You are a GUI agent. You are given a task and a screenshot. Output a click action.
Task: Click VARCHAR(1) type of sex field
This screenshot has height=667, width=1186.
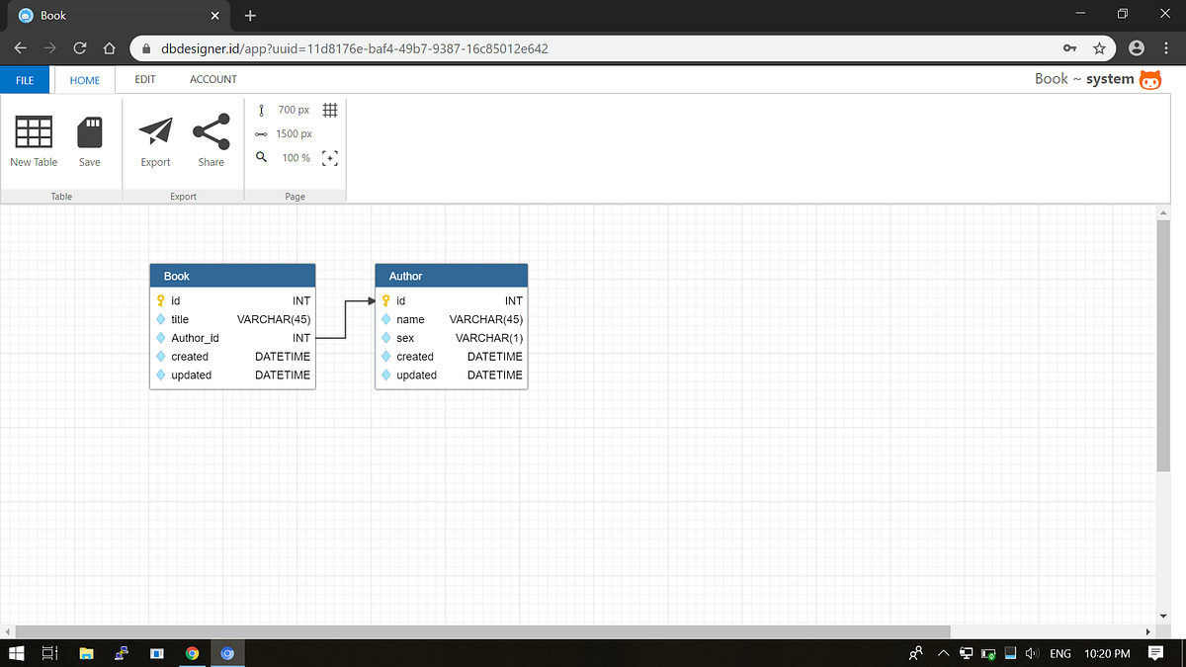[x=489, y=338]
